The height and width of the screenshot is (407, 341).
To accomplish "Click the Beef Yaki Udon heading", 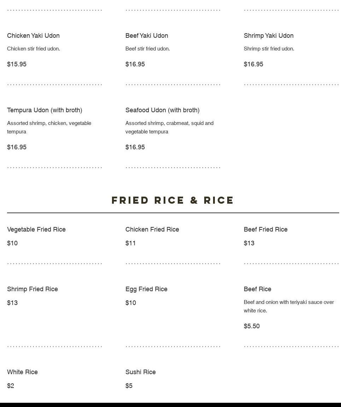I will (x=147, y=36).
